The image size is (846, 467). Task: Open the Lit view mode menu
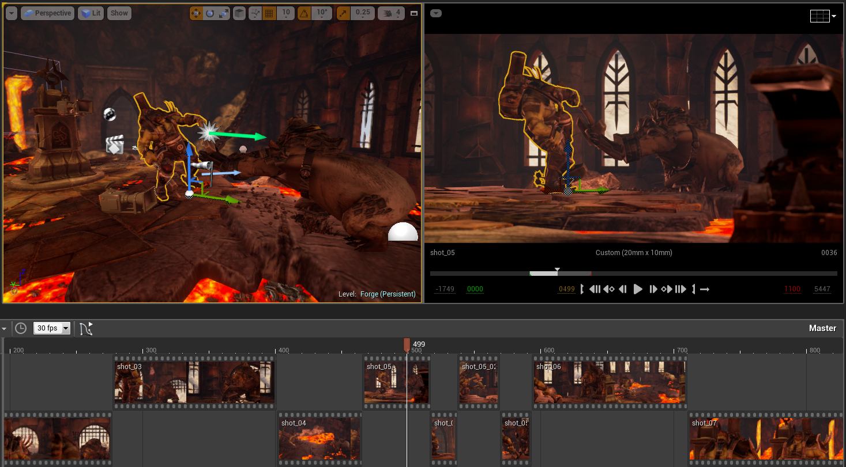click(x=91, y=13)
